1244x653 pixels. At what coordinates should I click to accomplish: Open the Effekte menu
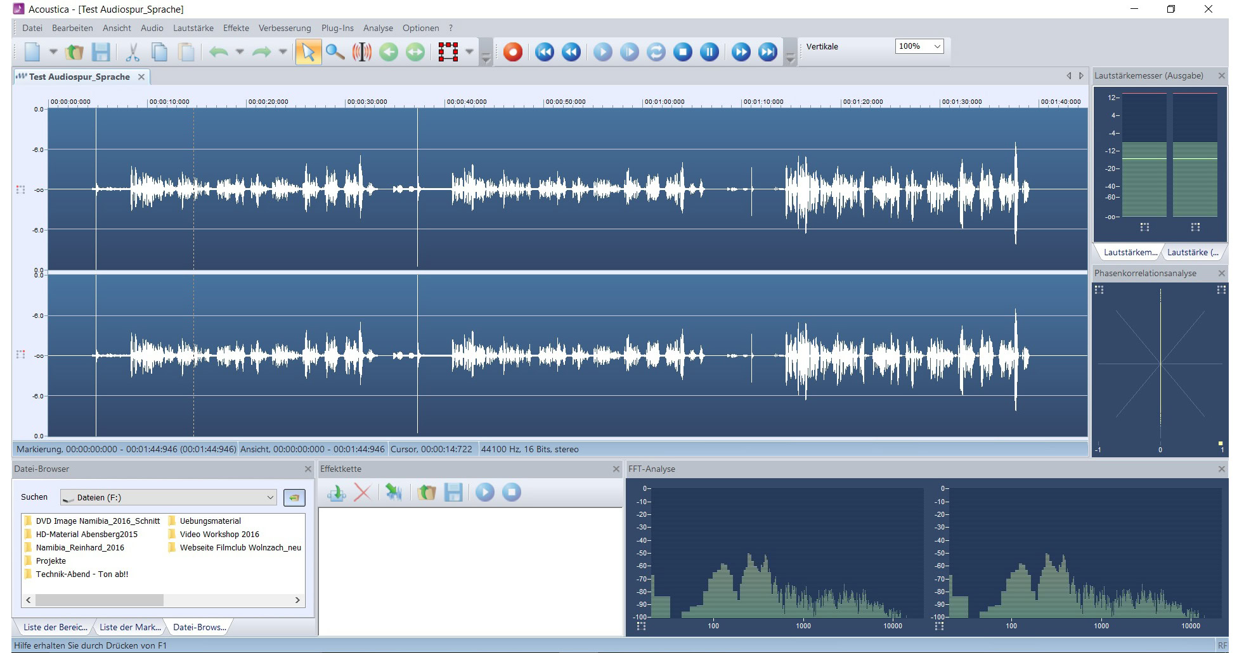[236, 28]
